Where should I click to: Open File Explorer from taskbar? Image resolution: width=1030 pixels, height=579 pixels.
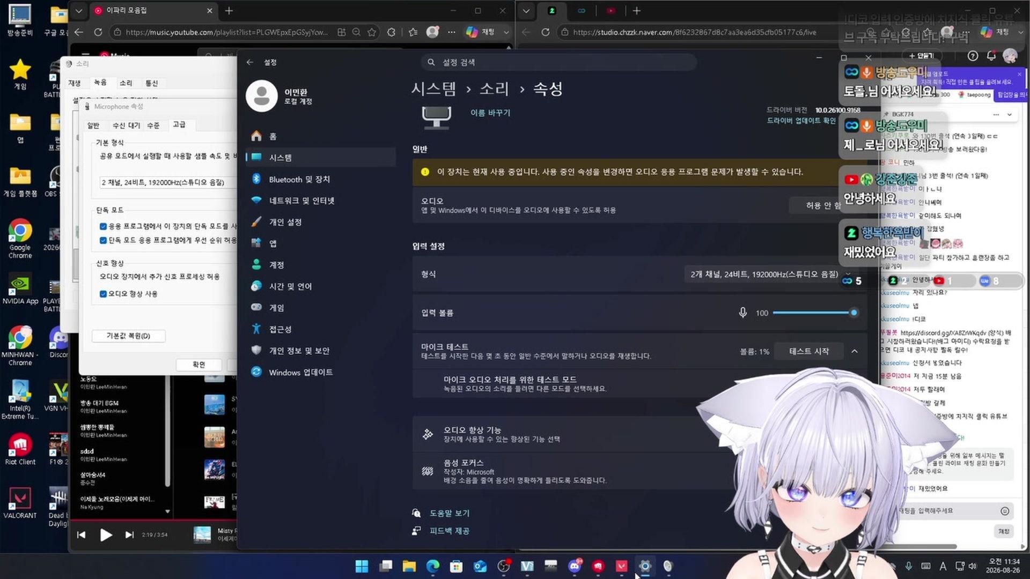[409, 566]
